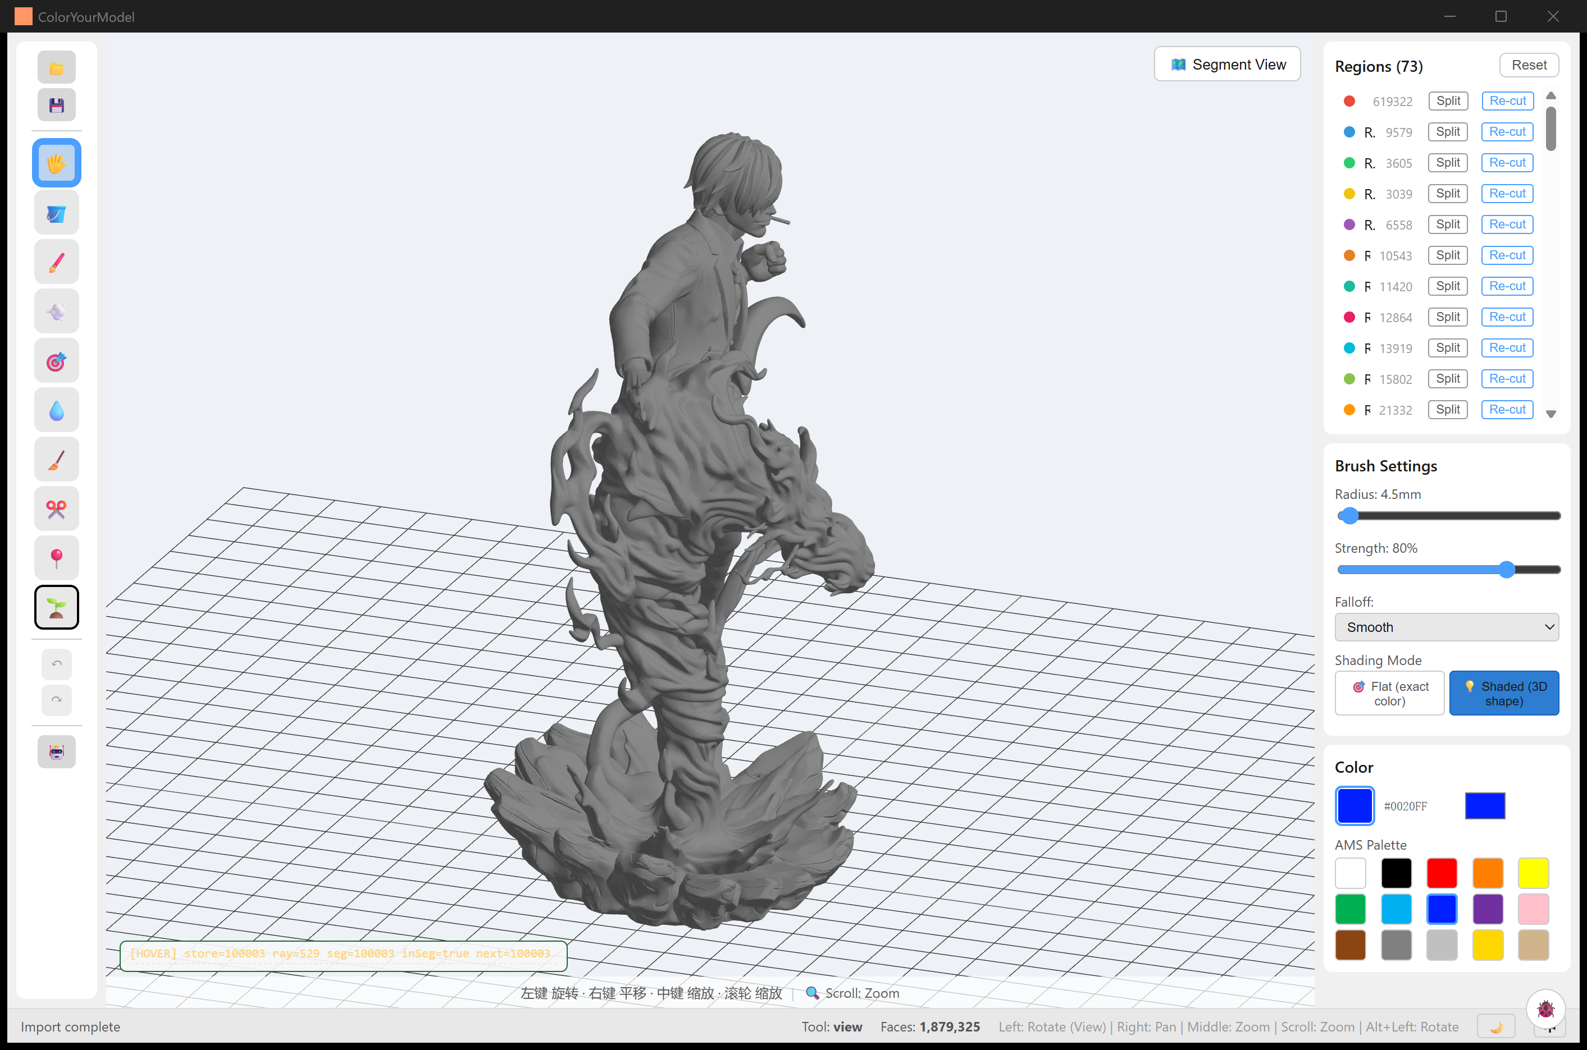Switch to Segment View
The image size is (1587, 1050).
[1227, 65]
